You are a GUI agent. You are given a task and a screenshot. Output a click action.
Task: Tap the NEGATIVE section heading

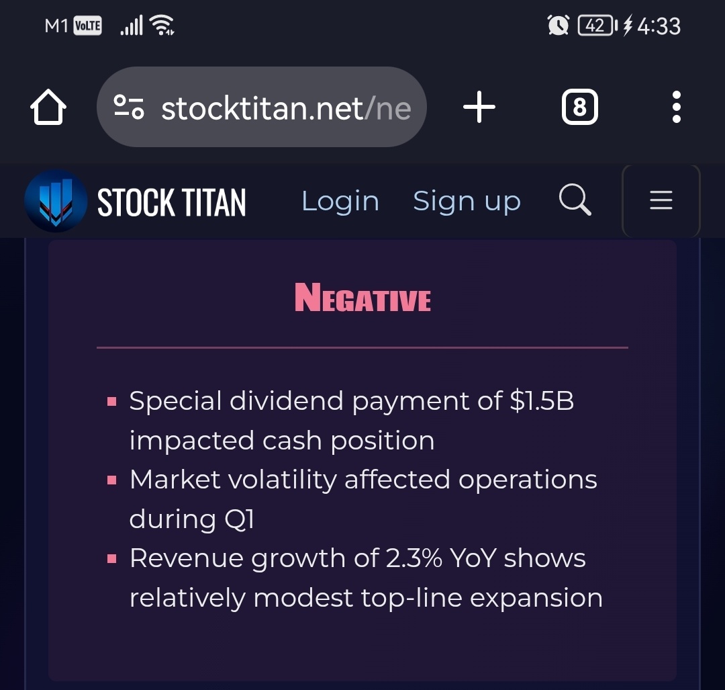[362, 298]
